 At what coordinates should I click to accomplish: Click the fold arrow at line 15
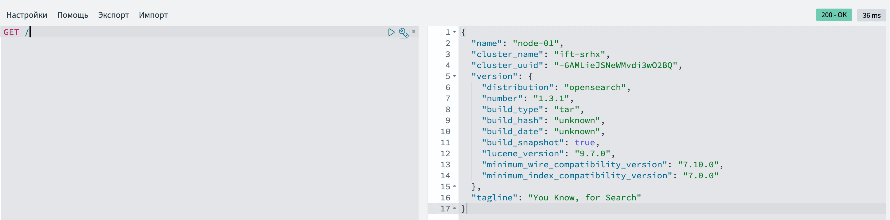coord(455,186)
